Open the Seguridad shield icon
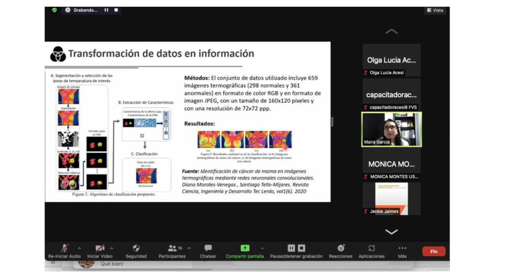 pos(136,248)
